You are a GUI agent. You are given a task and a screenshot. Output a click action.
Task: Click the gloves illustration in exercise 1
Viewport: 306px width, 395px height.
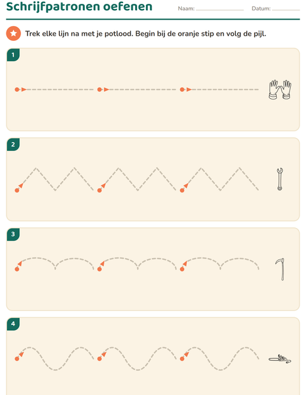pyautogui.click(x=280, y=90)
